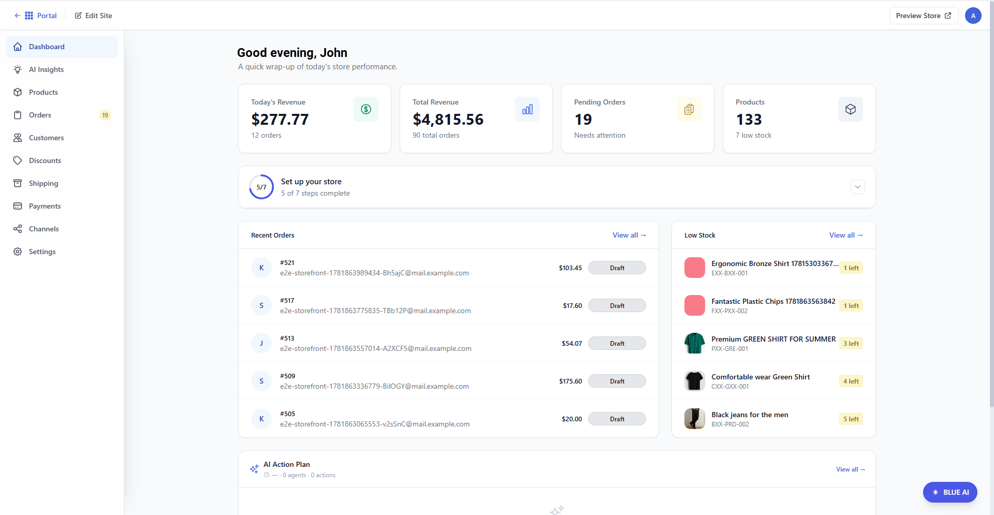Click the Black jeans for the men thumbnail

(x=695, y=419)
